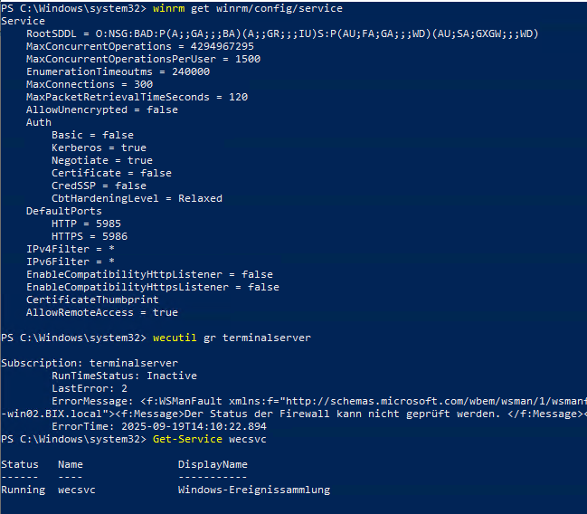The height and width of the screenshot is (514, 587).
Task: Click the CredSSP = false entry
Action: tap(99, 186)
